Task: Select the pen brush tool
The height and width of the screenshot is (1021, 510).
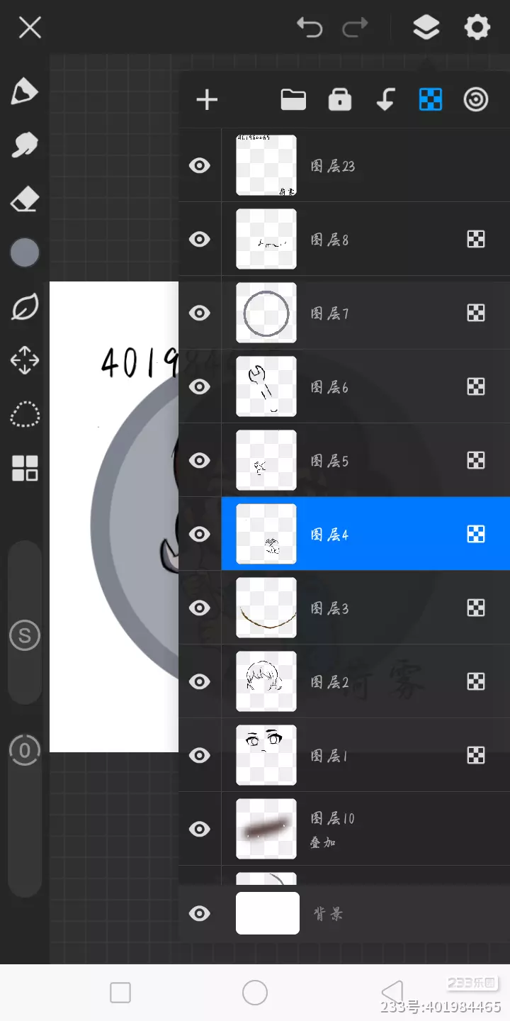Action: pyautogui.click(x=25, y=91)
